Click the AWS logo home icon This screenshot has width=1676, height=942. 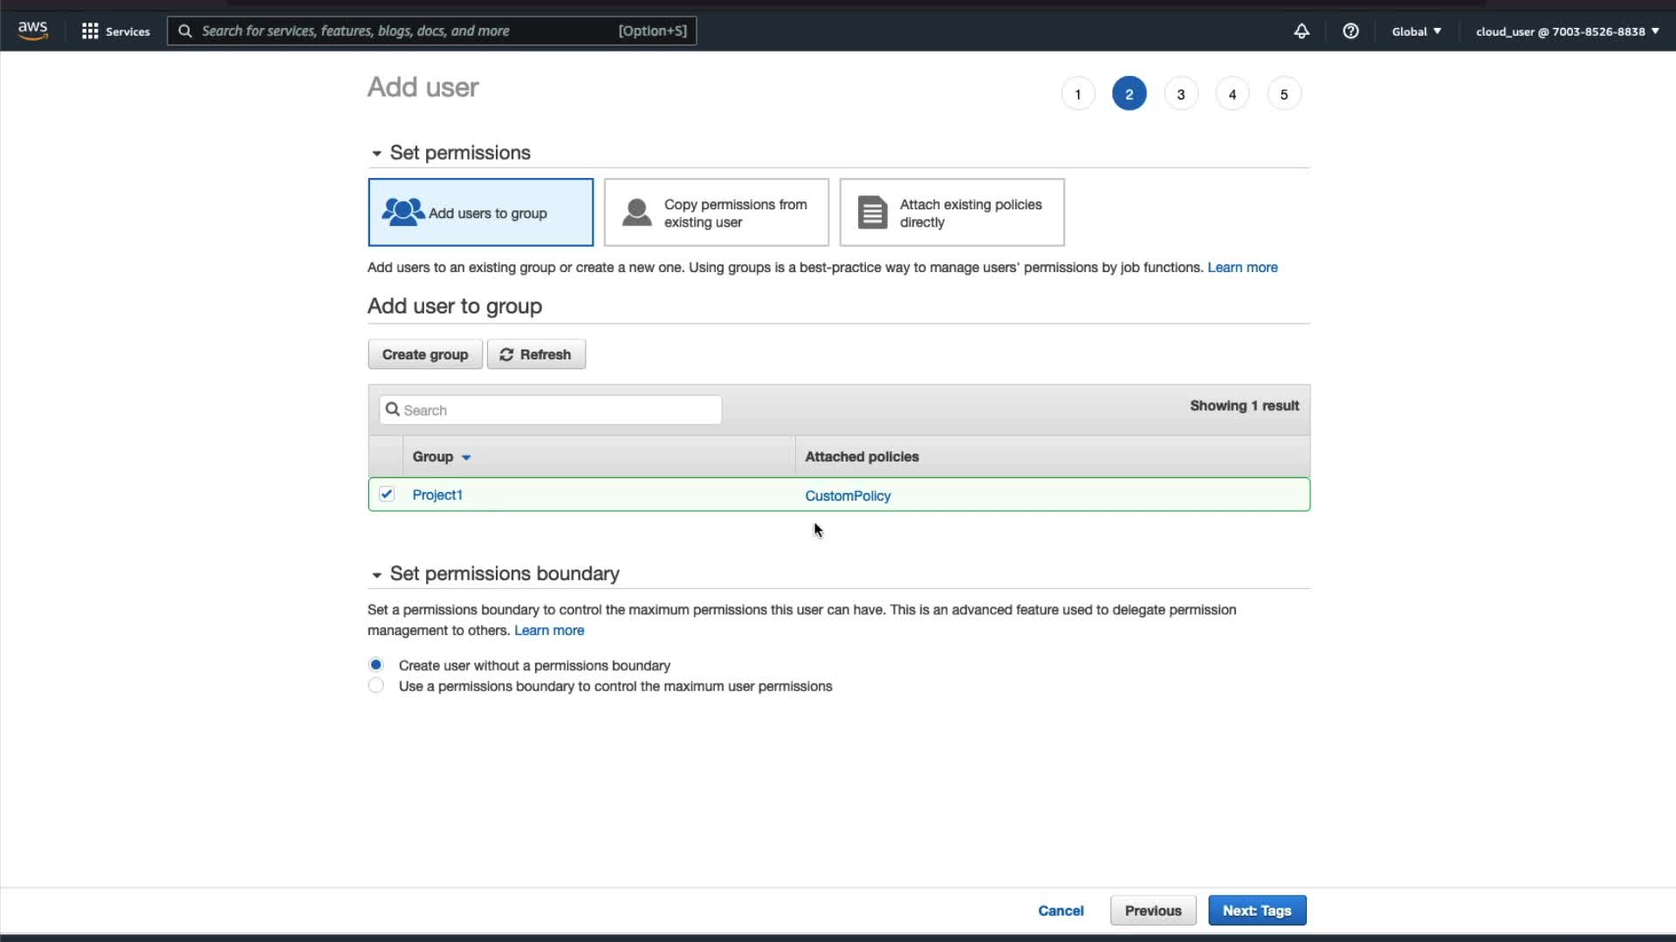coord(32,31)
